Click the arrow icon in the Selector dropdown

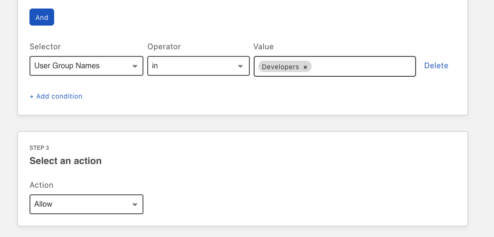[135, 66]
